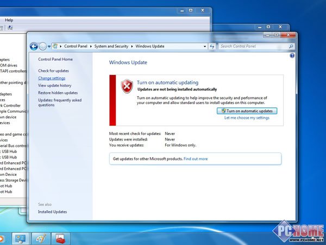Maximize the Device Manager window

[x=191, y=10]
